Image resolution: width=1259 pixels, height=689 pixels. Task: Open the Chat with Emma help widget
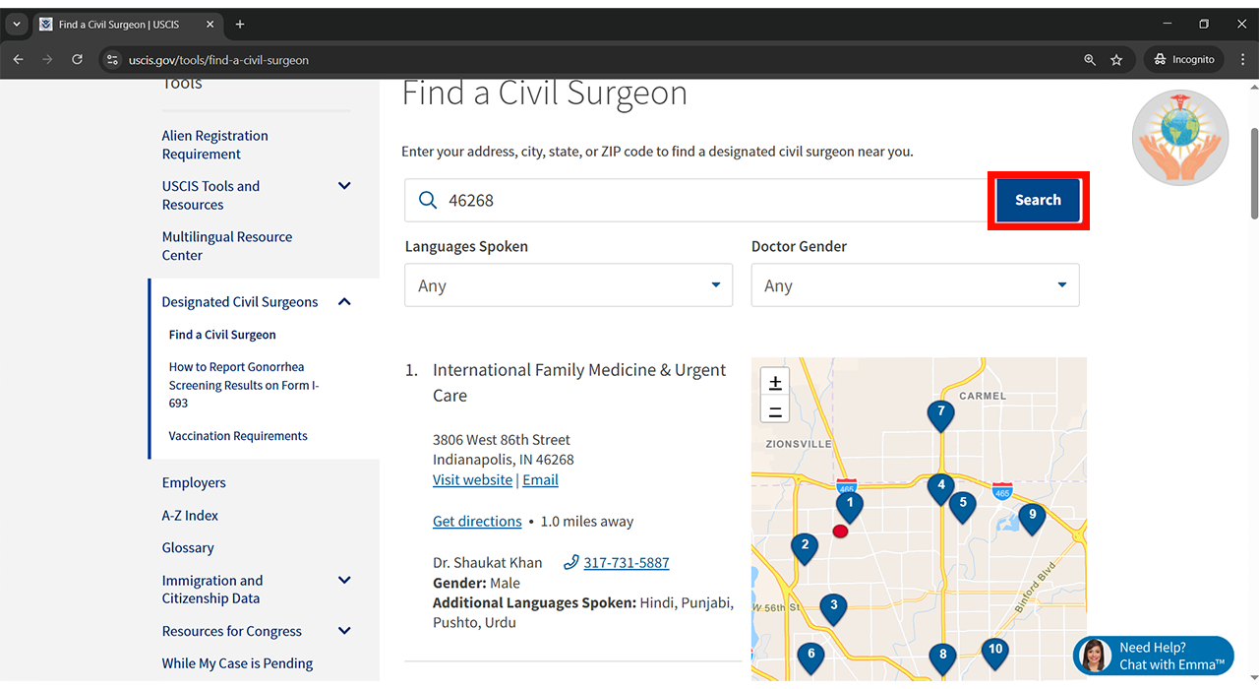pos(1154,656)
